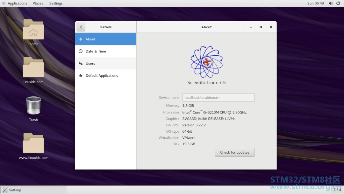Image resolution: width=344 pixels, height=194 pixels.
Task: Click the Graphics value SVGA3D text
Action: tap(208, 119)
